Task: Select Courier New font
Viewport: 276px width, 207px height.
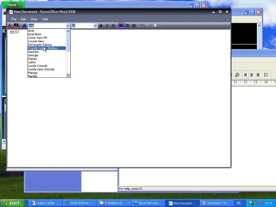Action: tap(47, 41)
